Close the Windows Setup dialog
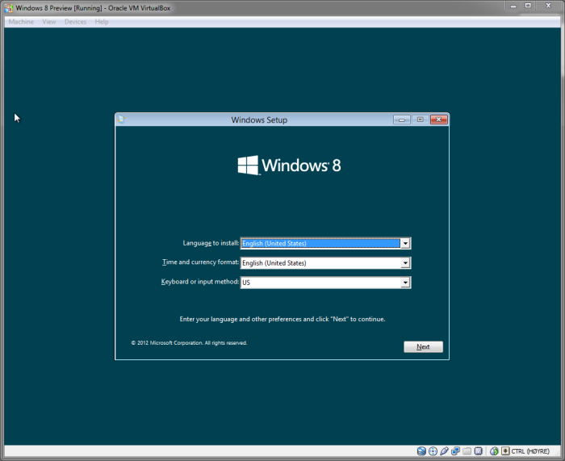This screenshot has width=565, height=461. (439, 119)
